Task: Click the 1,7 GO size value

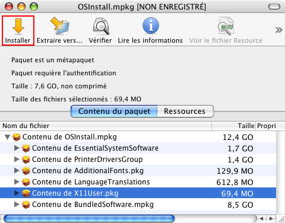Action: [240, 148]
